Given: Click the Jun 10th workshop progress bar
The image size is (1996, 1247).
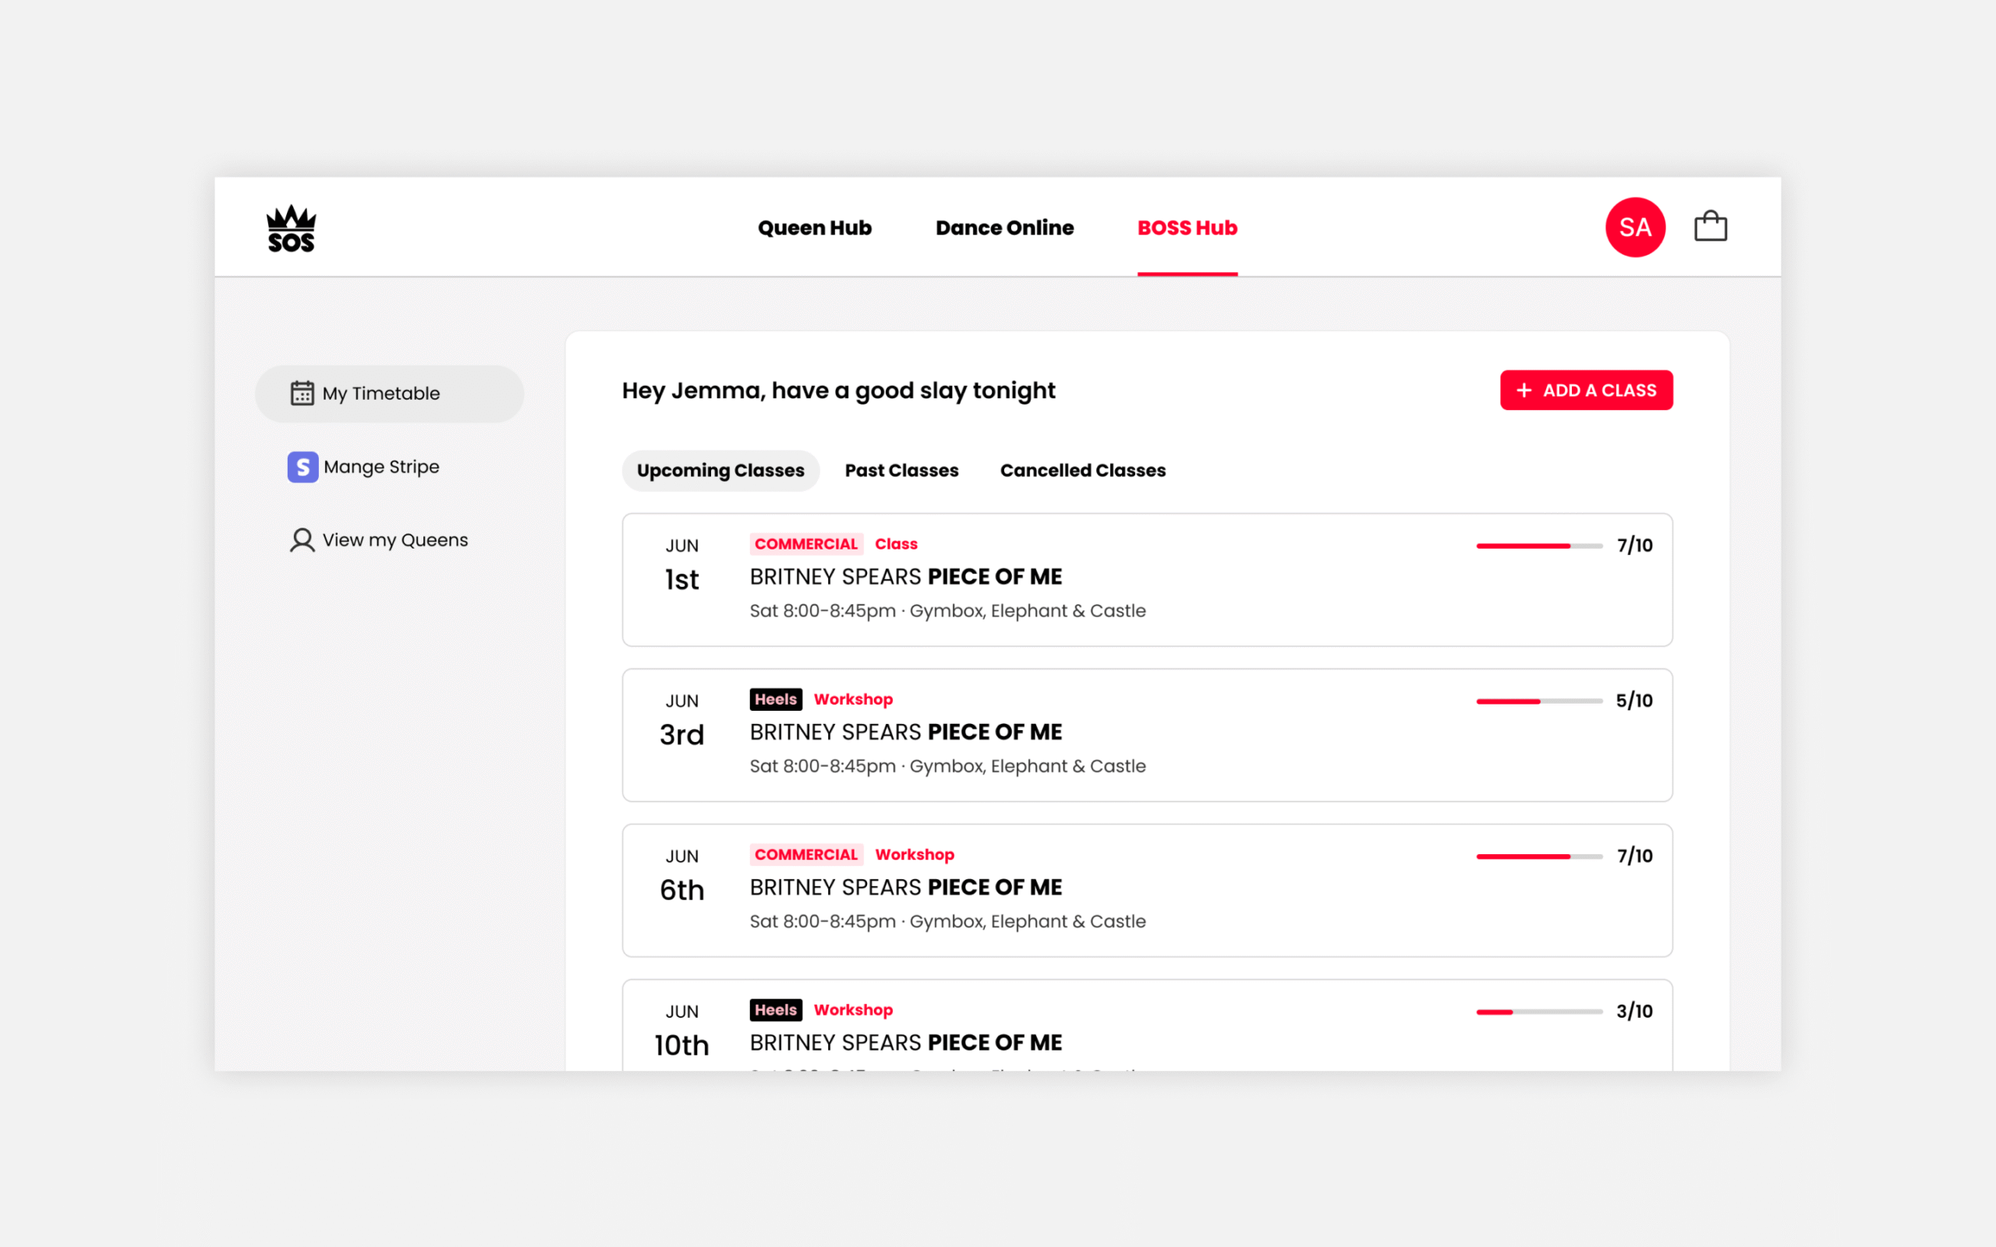Looking at the screenshot, I should pos(1539,1012).
